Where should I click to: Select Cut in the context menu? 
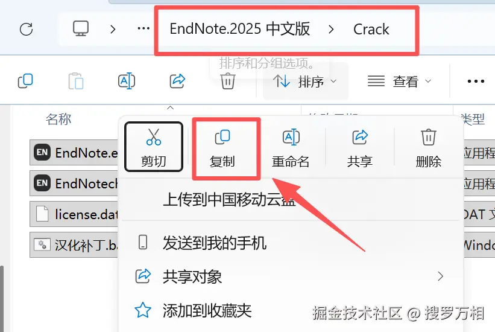pos(154,147)
